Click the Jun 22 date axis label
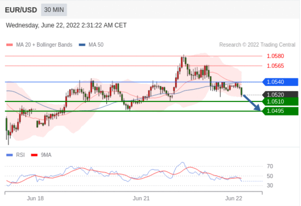 coord(234,198)
